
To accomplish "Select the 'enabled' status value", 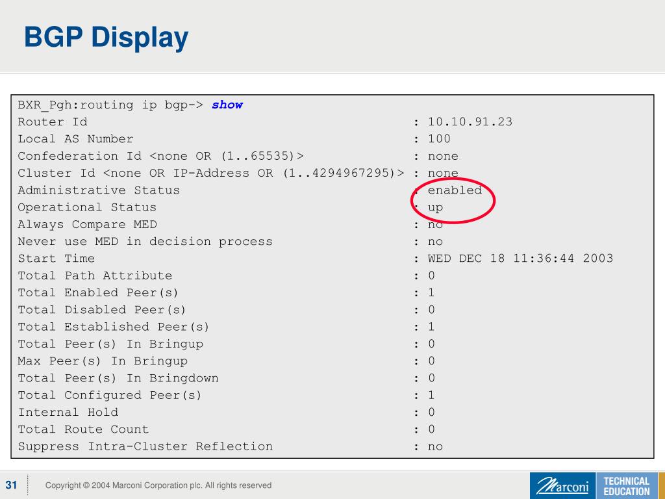I will click(455, 190).
